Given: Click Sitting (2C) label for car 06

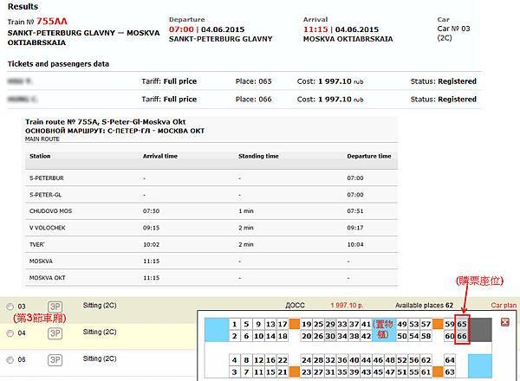Looking at the screenshot, I should coord(100,358).
